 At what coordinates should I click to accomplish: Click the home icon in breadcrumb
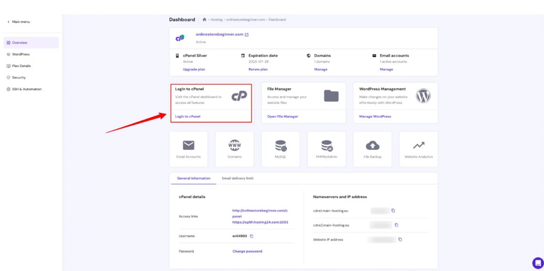205,20
